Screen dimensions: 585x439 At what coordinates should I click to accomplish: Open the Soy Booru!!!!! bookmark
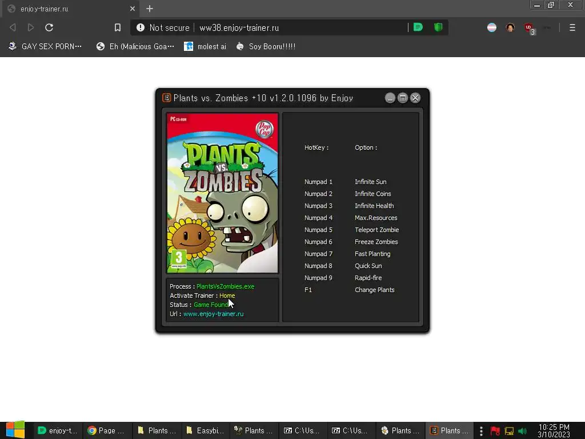pos(266,46)
